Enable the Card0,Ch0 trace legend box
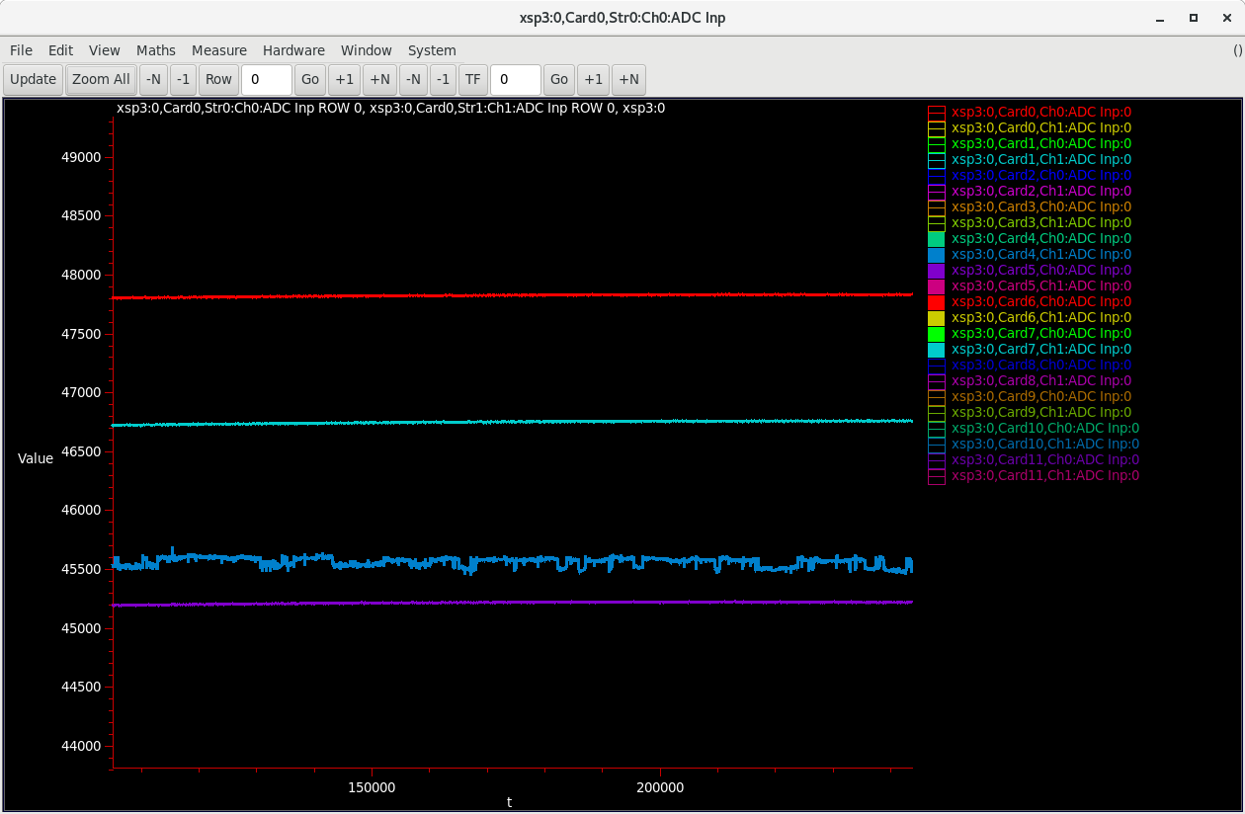 [x=937, y=113]
